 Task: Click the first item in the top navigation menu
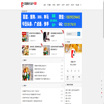(44, 5)
